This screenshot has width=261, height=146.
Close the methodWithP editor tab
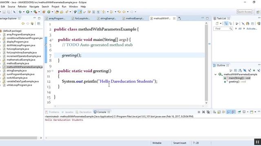[174, 18]
